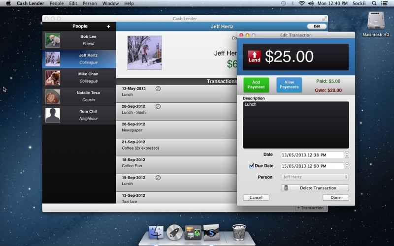Click the Due Date field 15/05/2013 12:00 PM

pyautogui.click(x=312, y=166)
